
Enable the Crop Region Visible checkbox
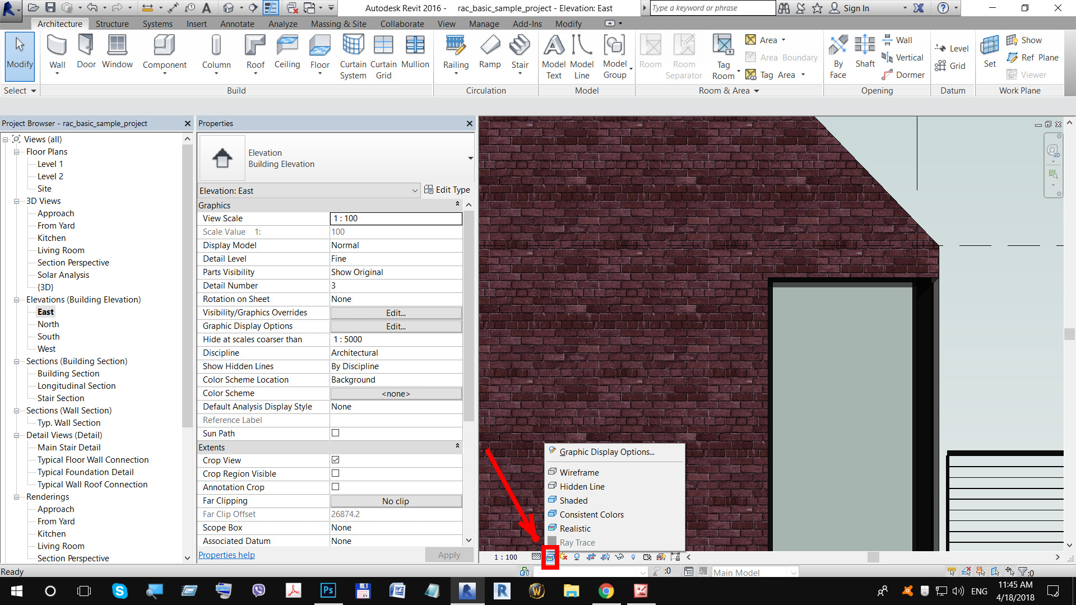click(x=335, y=473)
